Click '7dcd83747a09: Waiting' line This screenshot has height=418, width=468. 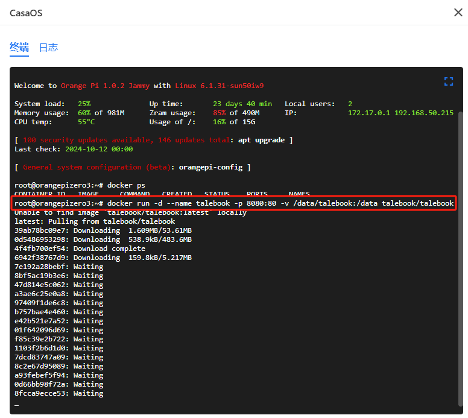click(58, 357)
